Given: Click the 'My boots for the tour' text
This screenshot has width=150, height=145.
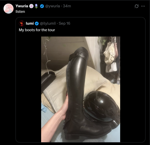Looking at the screenshot, I should tap(37, 30).
